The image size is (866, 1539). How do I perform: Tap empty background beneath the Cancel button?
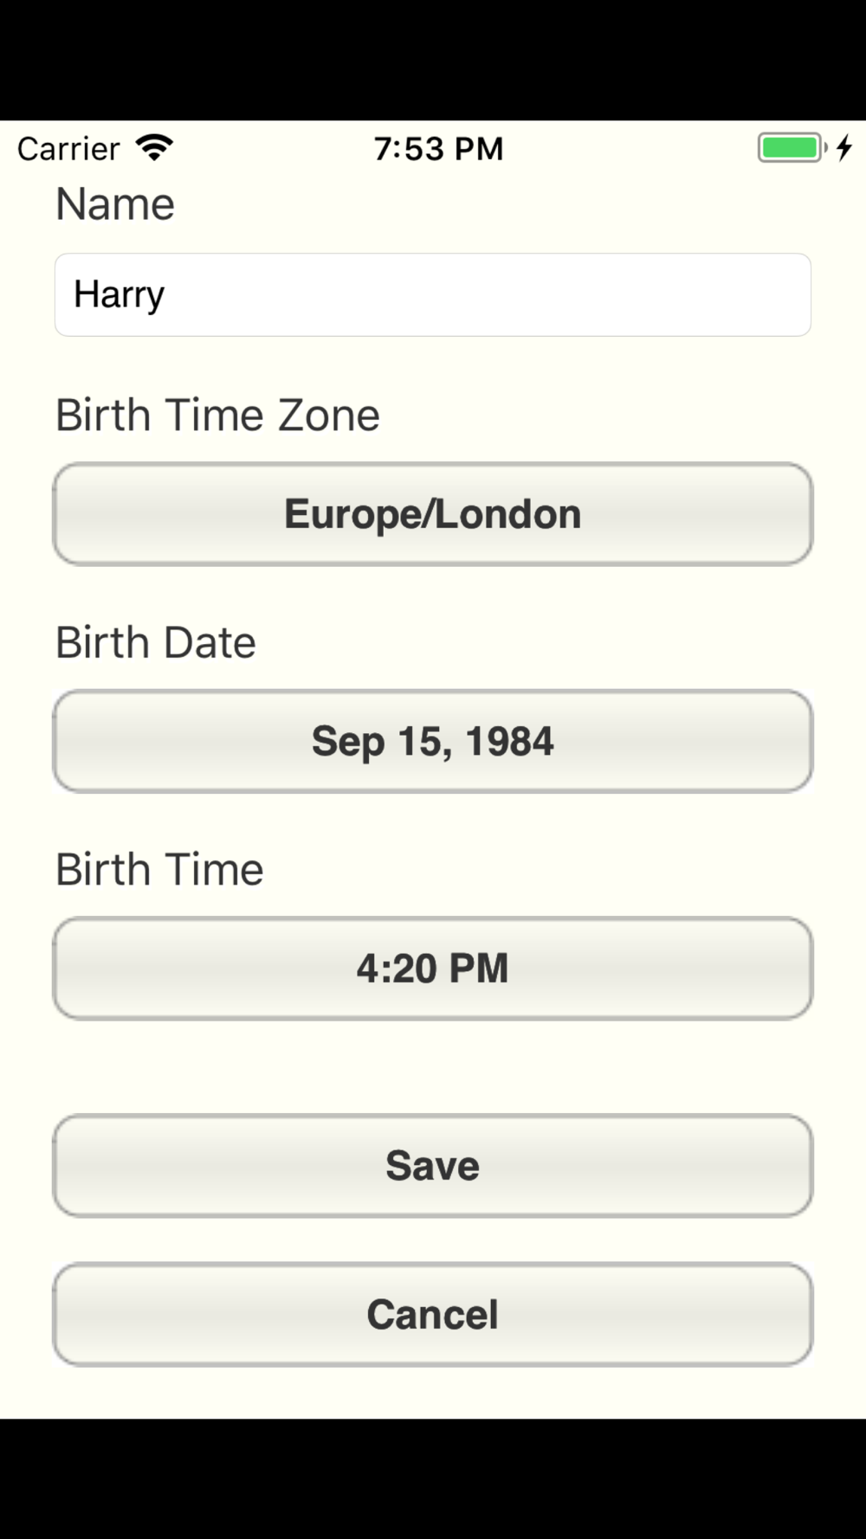click(x=433, y=1393)
